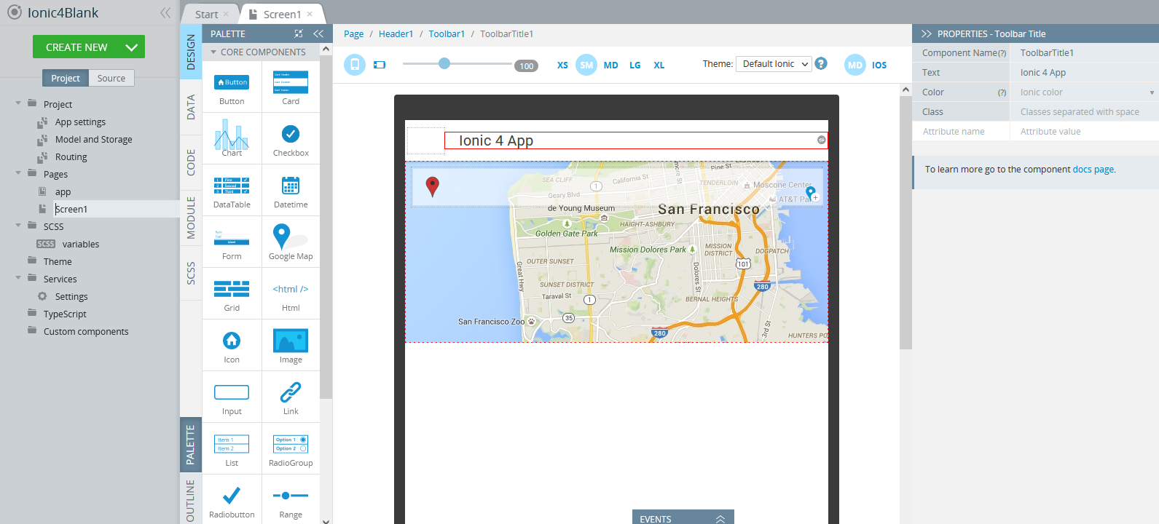This screenshot has width=1159, height=524.
Task: Click the Component Name help hint
Action: (1002, 53)
